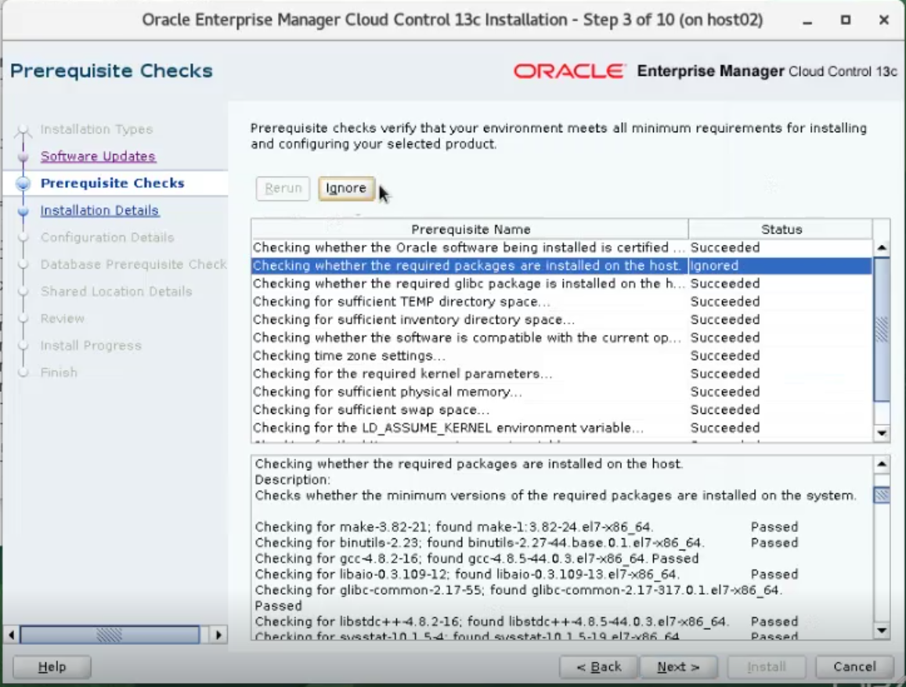The image size is (906, 687).
Task: Close the installer window
Action: (883, 20)
